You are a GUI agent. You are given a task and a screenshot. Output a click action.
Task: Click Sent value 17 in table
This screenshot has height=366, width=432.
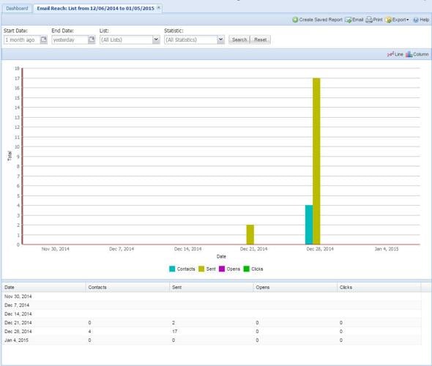(x=175, y=332)
